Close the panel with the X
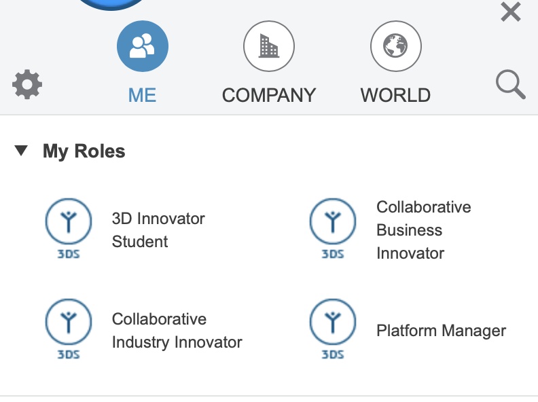538x402 pixels. pyautogui.click(x=510, y=12)
